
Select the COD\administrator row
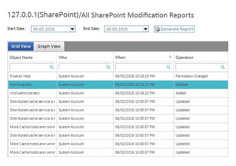pos(118,93)
